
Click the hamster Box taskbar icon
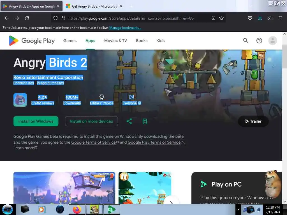(x=94, y=209)
